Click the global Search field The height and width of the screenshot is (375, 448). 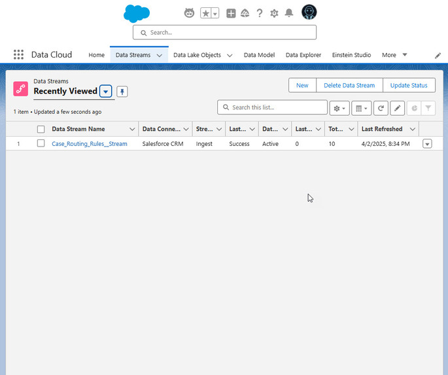point(224,32)
